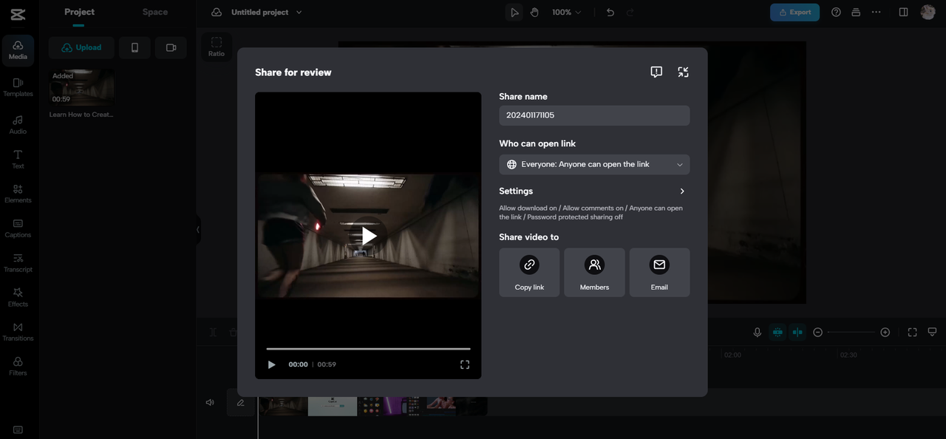Open the Transcript panel
The height and width of the screenshot is (439, 946).
pyautogui.click(x=18, y=263)
